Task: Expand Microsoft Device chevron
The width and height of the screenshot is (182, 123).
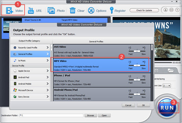Action: click(x=48, y=90)
